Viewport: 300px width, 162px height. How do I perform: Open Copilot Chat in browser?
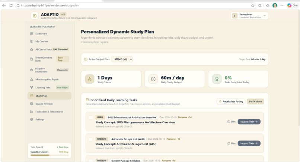pyautogui.click(x=292, y=6)
